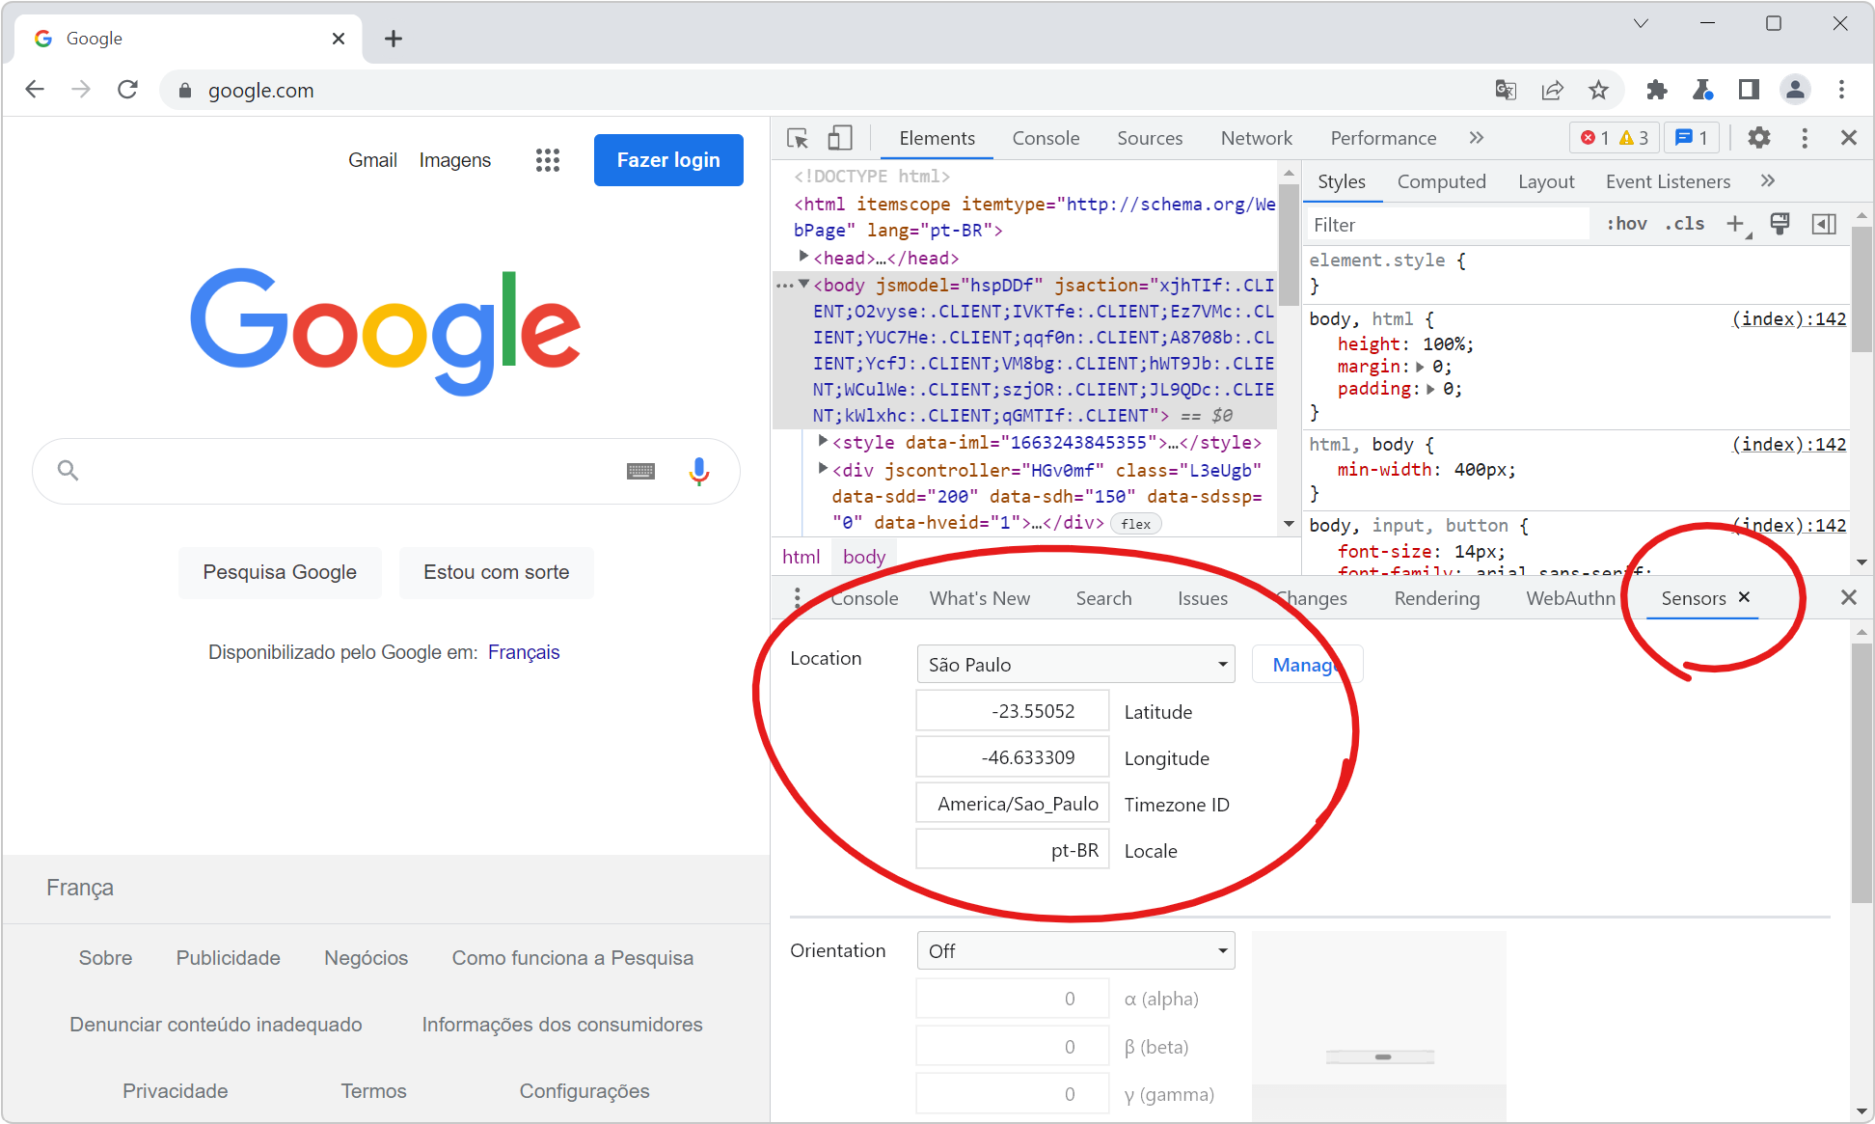Click Pesquisa Google button
Screen dimensions: 1875x1124
(x=280, y=572)
